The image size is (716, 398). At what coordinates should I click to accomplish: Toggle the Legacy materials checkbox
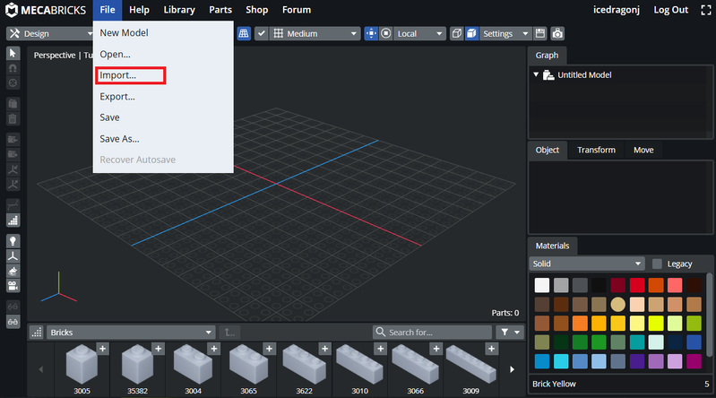(x=658, y=264)
